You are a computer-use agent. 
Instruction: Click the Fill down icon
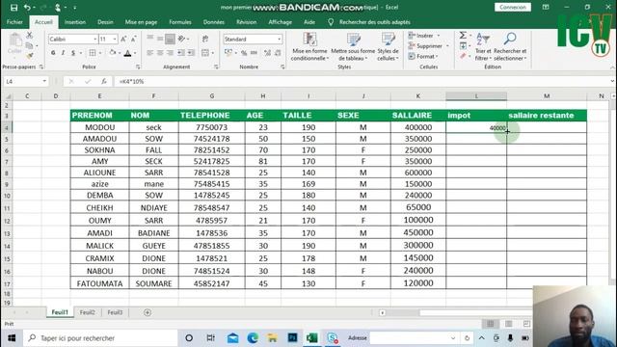[x=463, y=46]
